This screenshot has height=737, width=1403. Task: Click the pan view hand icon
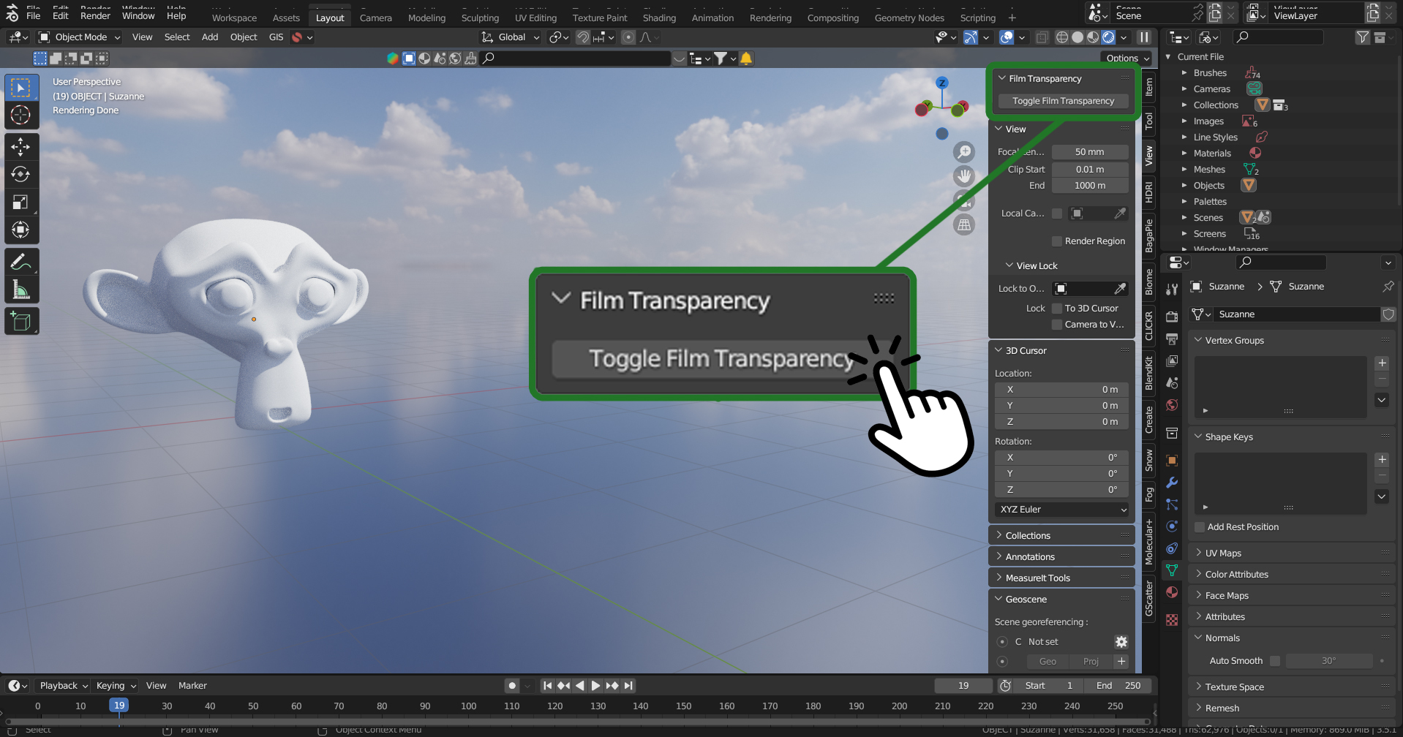coord(965,176)
